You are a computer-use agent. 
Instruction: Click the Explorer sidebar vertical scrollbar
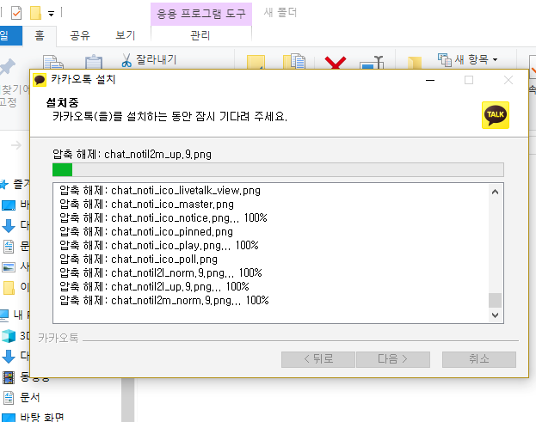coord(128,401)
